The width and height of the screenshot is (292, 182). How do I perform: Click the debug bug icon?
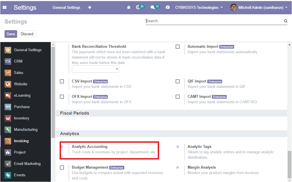[x=129, y=7]
